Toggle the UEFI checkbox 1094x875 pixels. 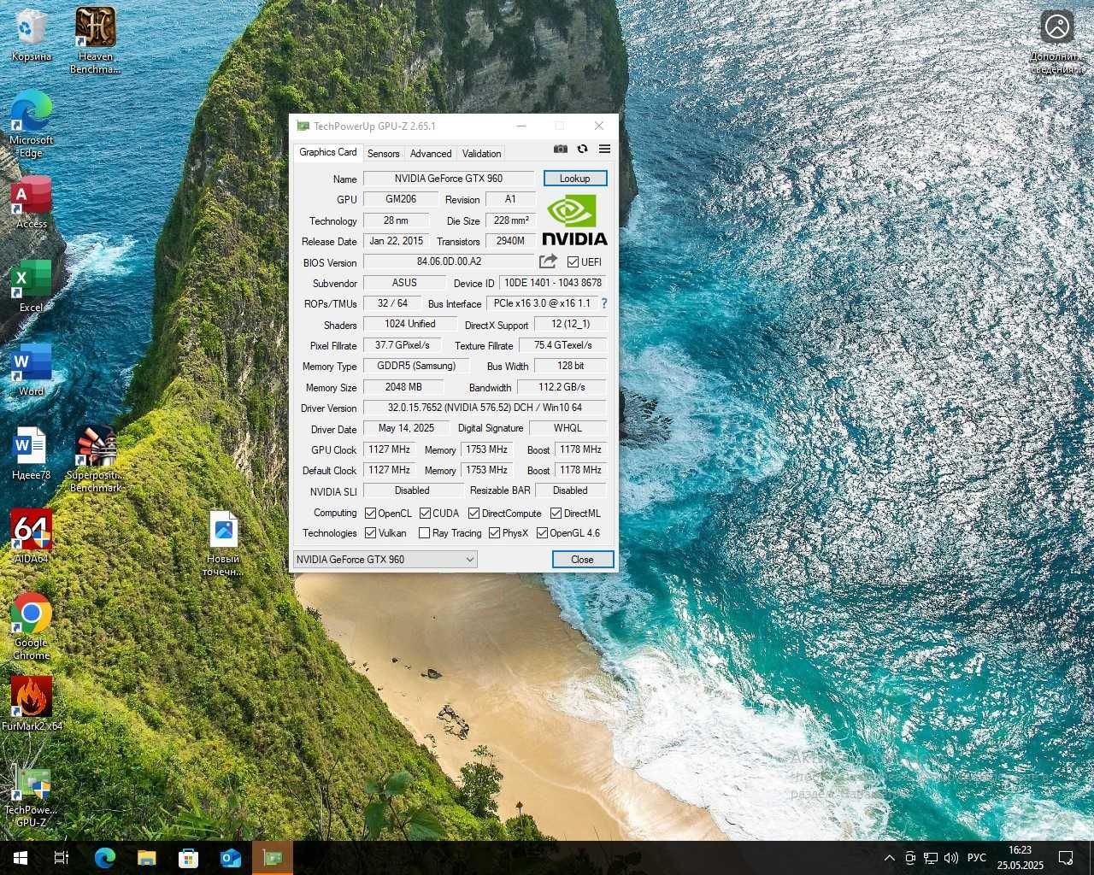(573, 262)
